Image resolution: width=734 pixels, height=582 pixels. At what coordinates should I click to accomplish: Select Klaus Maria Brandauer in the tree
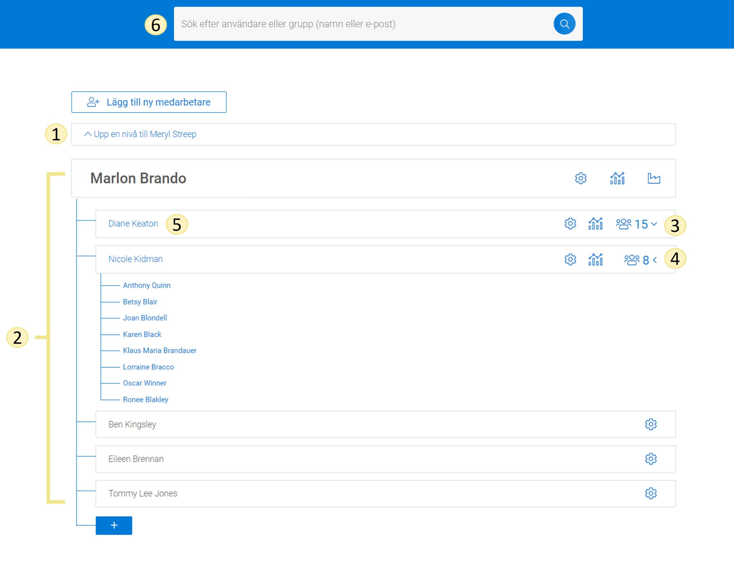click(x=159, y=351)
